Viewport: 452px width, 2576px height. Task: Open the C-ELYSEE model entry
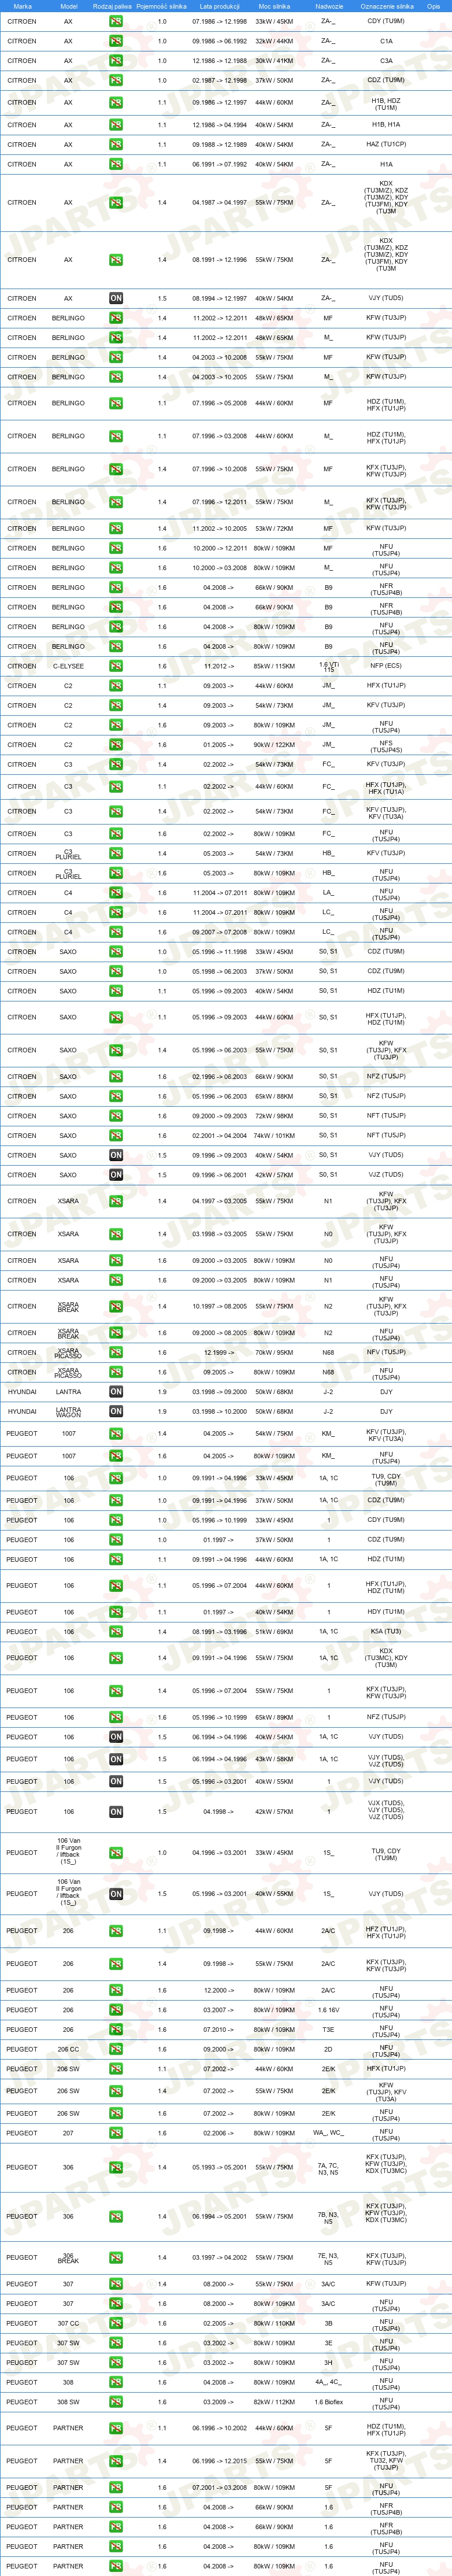(x=68, y=666)
